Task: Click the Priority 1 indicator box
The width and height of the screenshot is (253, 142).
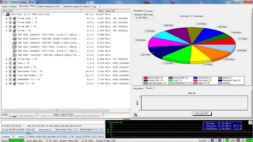Action: [x=213, y=140]
